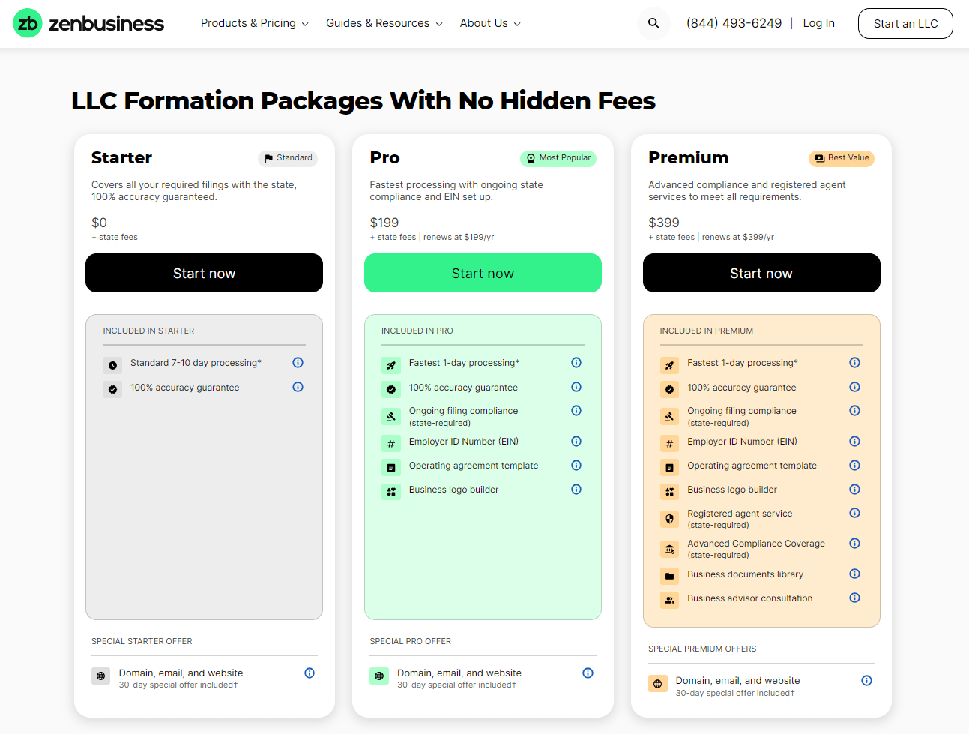969x734 pixels.
Task: Click the Pro gavel filing compliance icon
Action: [391, 417]
